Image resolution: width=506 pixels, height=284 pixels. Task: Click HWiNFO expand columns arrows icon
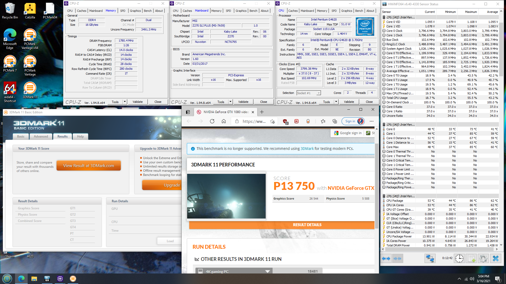(386, 258)
